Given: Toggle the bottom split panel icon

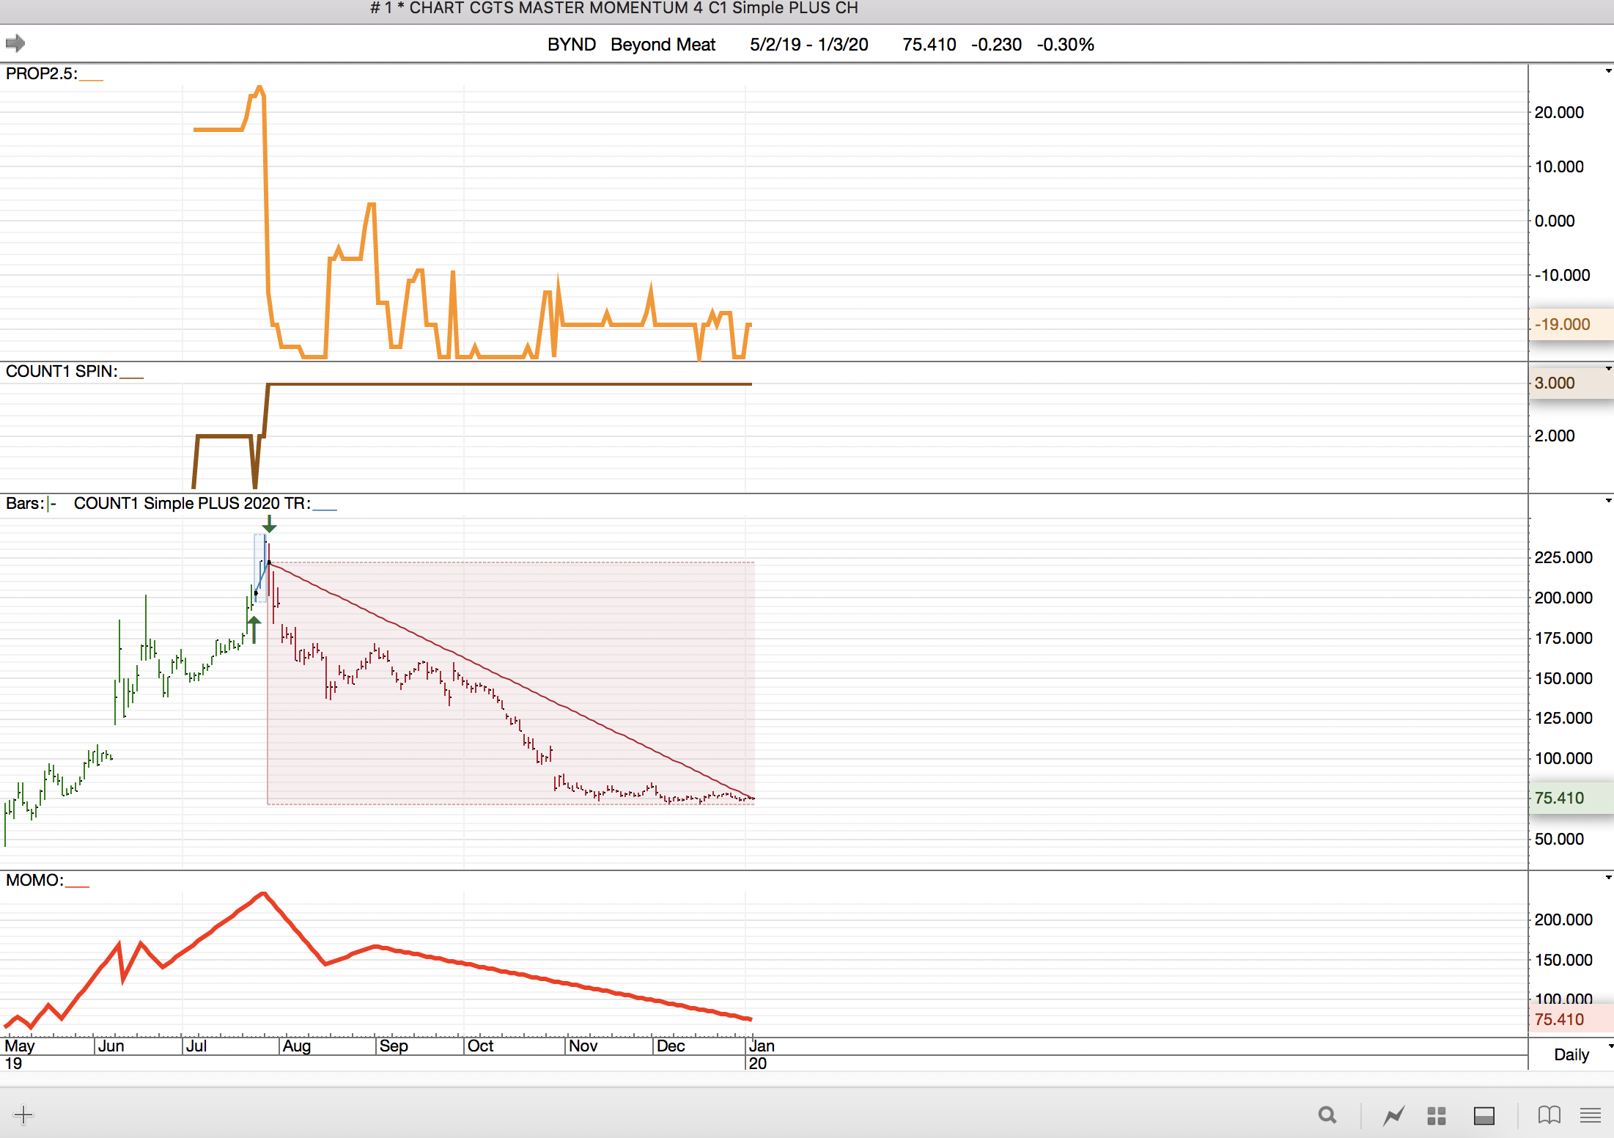Looking at the screenshot, I should (x=1484, y=1115).
